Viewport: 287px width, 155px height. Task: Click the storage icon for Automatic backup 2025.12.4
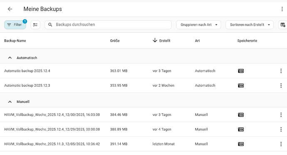click(x=241, y=71)
